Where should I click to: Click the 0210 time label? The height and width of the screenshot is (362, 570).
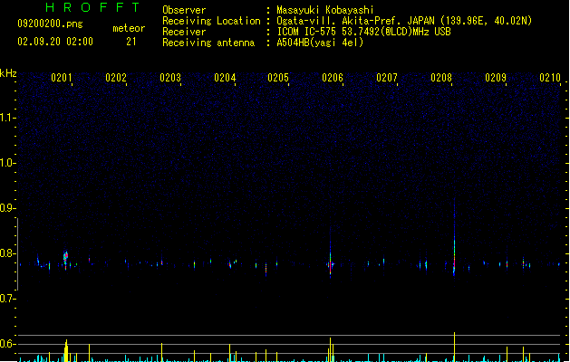click(550, 79)
